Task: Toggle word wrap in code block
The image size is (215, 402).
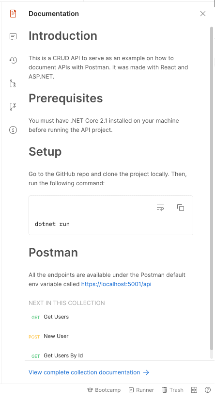Action: (x=160, y=208)
